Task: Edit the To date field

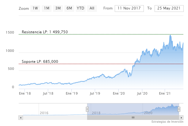Action: [x=169, y=8]
